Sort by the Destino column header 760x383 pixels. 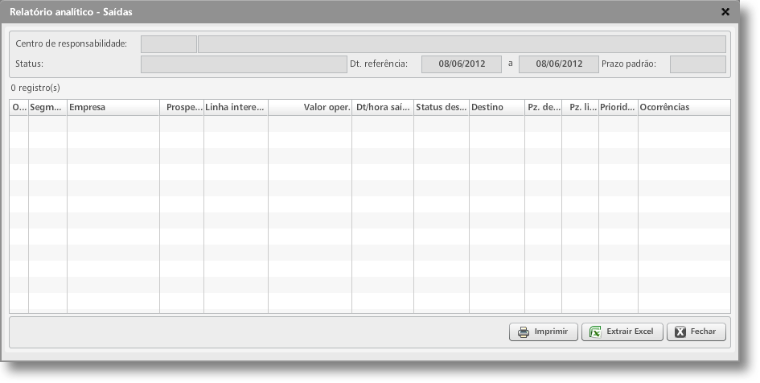click(x=497, y=107)
